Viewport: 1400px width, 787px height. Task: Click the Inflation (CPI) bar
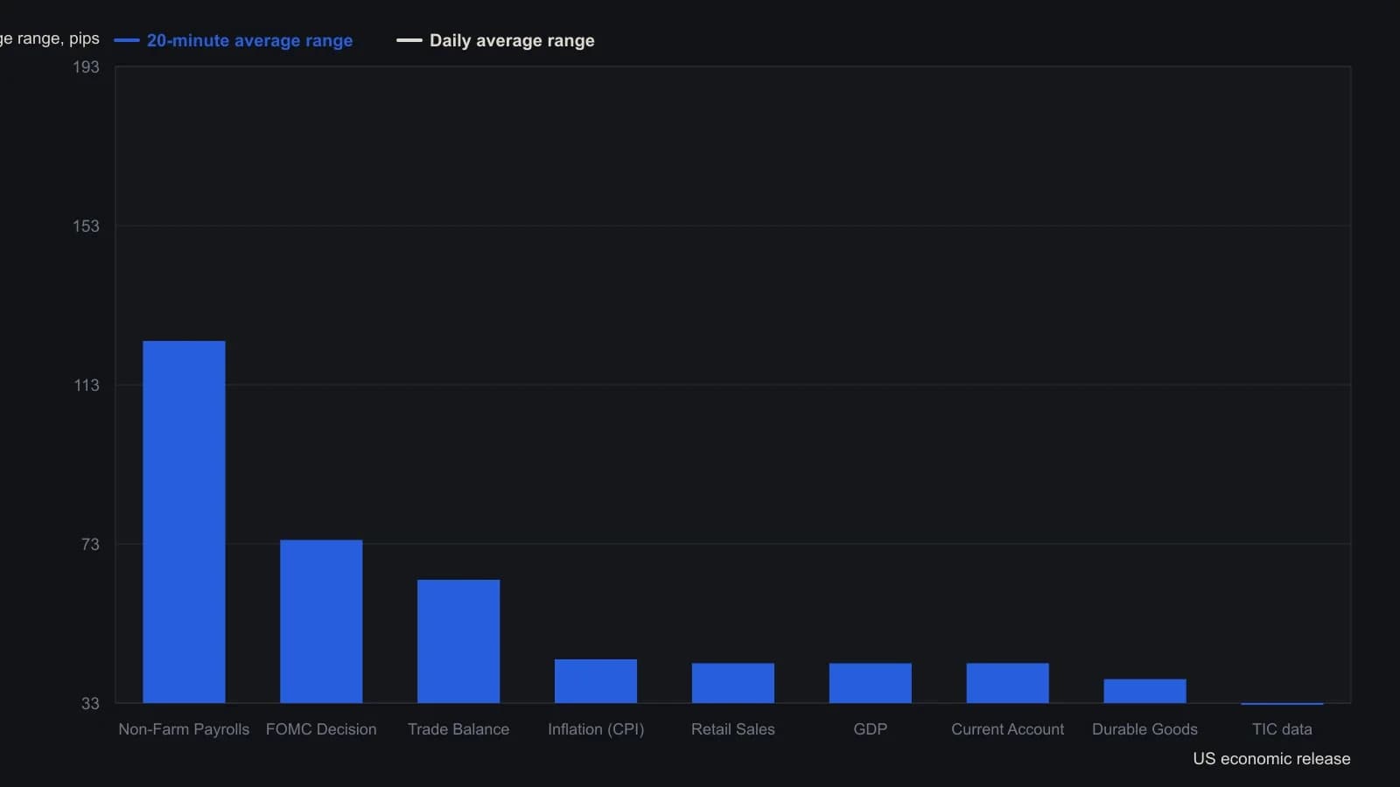click(596, 681)
